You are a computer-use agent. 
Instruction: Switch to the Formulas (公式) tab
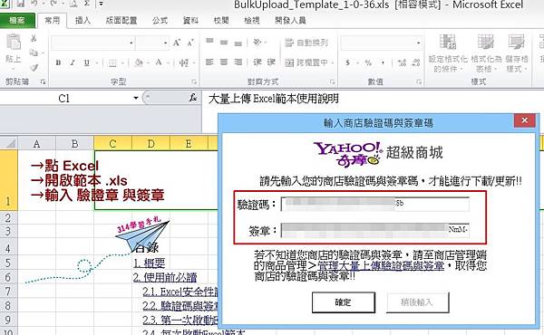160,21
